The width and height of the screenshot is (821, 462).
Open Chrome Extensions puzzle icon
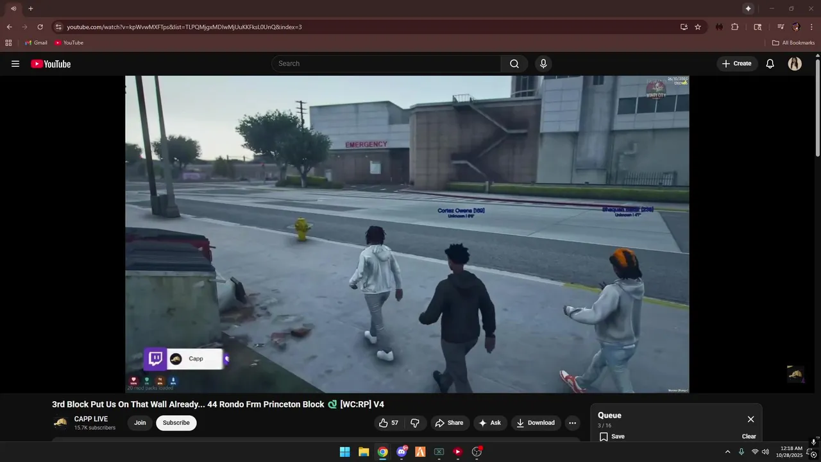point(735,27)
